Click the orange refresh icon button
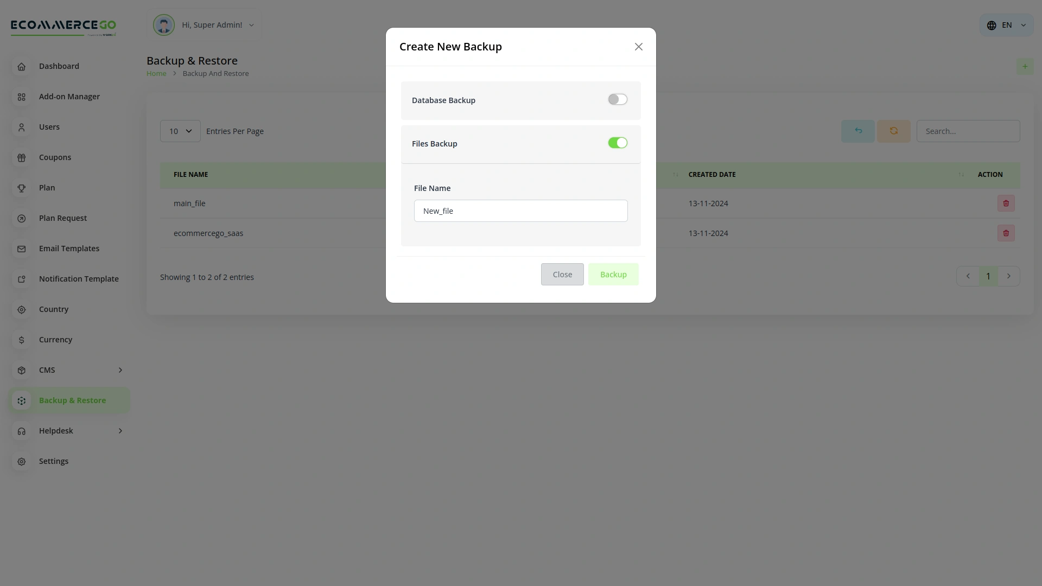 [893, 131]
